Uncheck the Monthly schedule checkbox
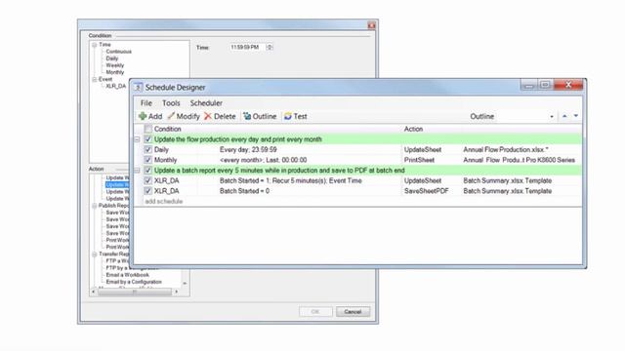Viewport: 625px width, 351px height. [147, 160]
